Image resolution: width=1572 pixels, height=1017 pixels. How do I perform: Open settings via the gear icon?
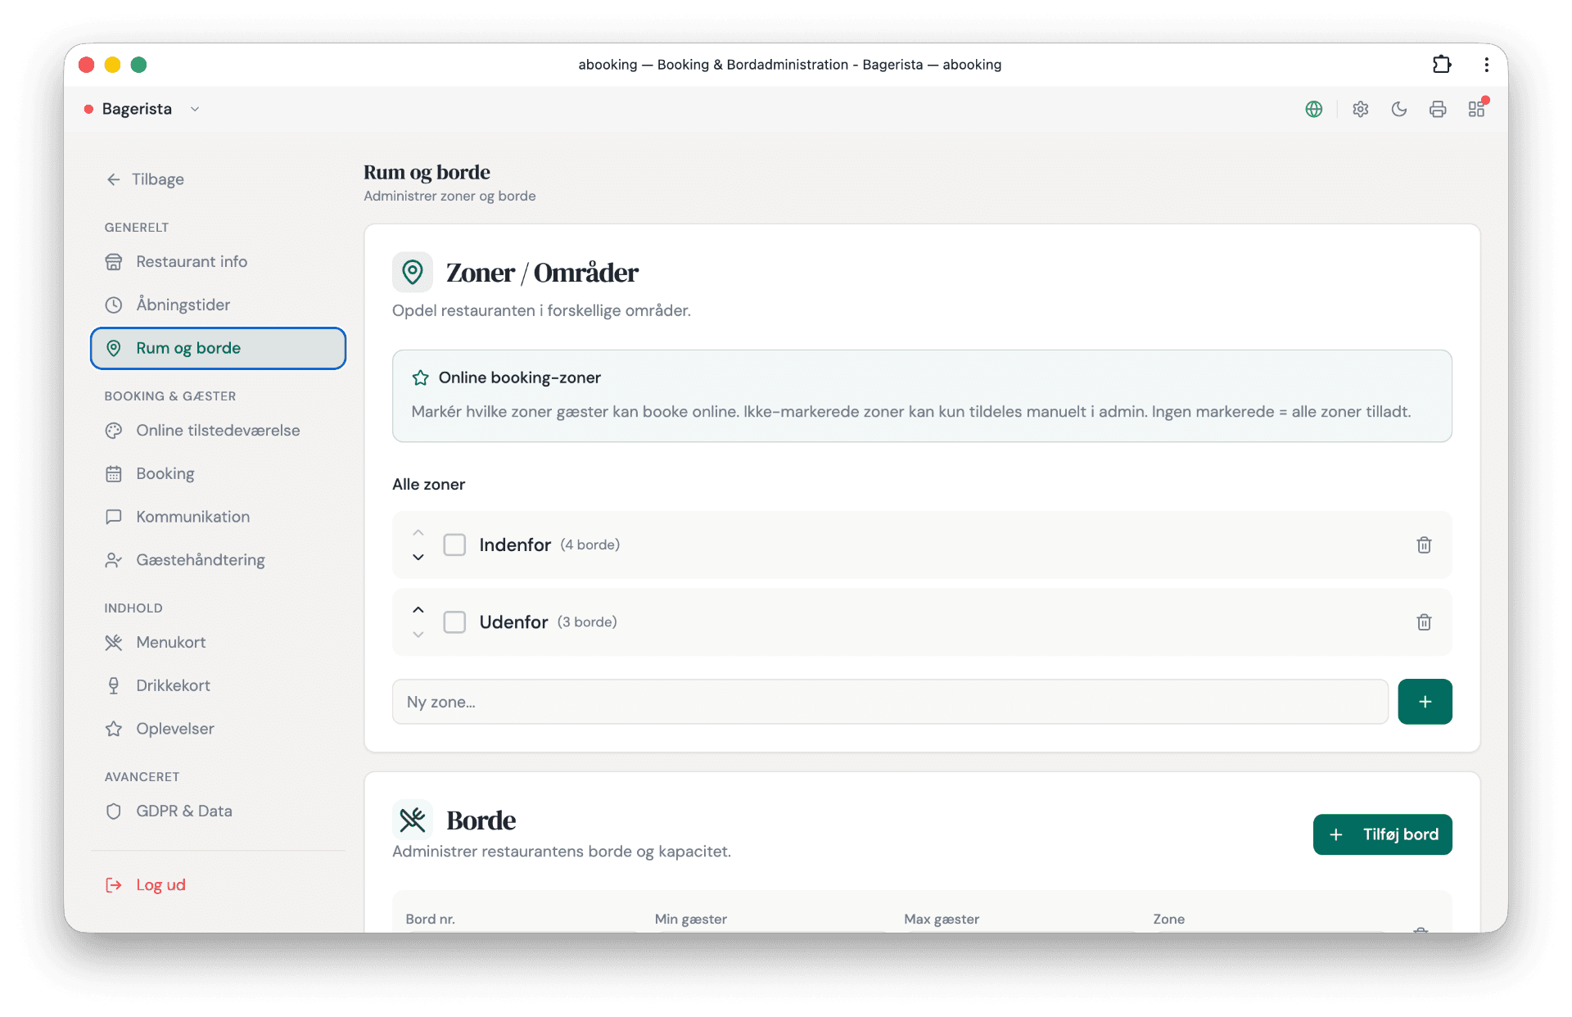tap(1360, 109)
